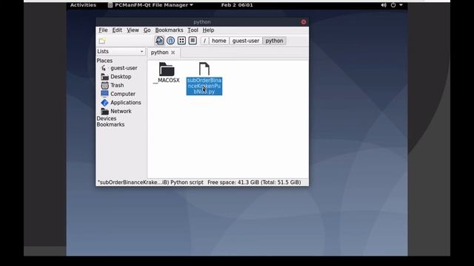The height and width of the screenshot is (266, 474).
Task: Select the __MACOSX folder icon
Action: [167, 69]
